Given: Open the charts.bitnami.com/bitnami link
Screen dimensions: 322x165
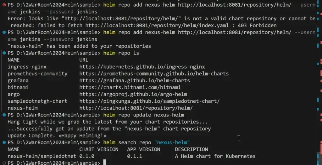Looking at the screenshot, I should pos(130,87).
